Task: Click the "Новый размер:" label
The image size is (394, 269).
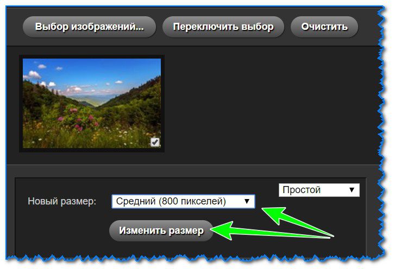Action: tap(61, 202)
